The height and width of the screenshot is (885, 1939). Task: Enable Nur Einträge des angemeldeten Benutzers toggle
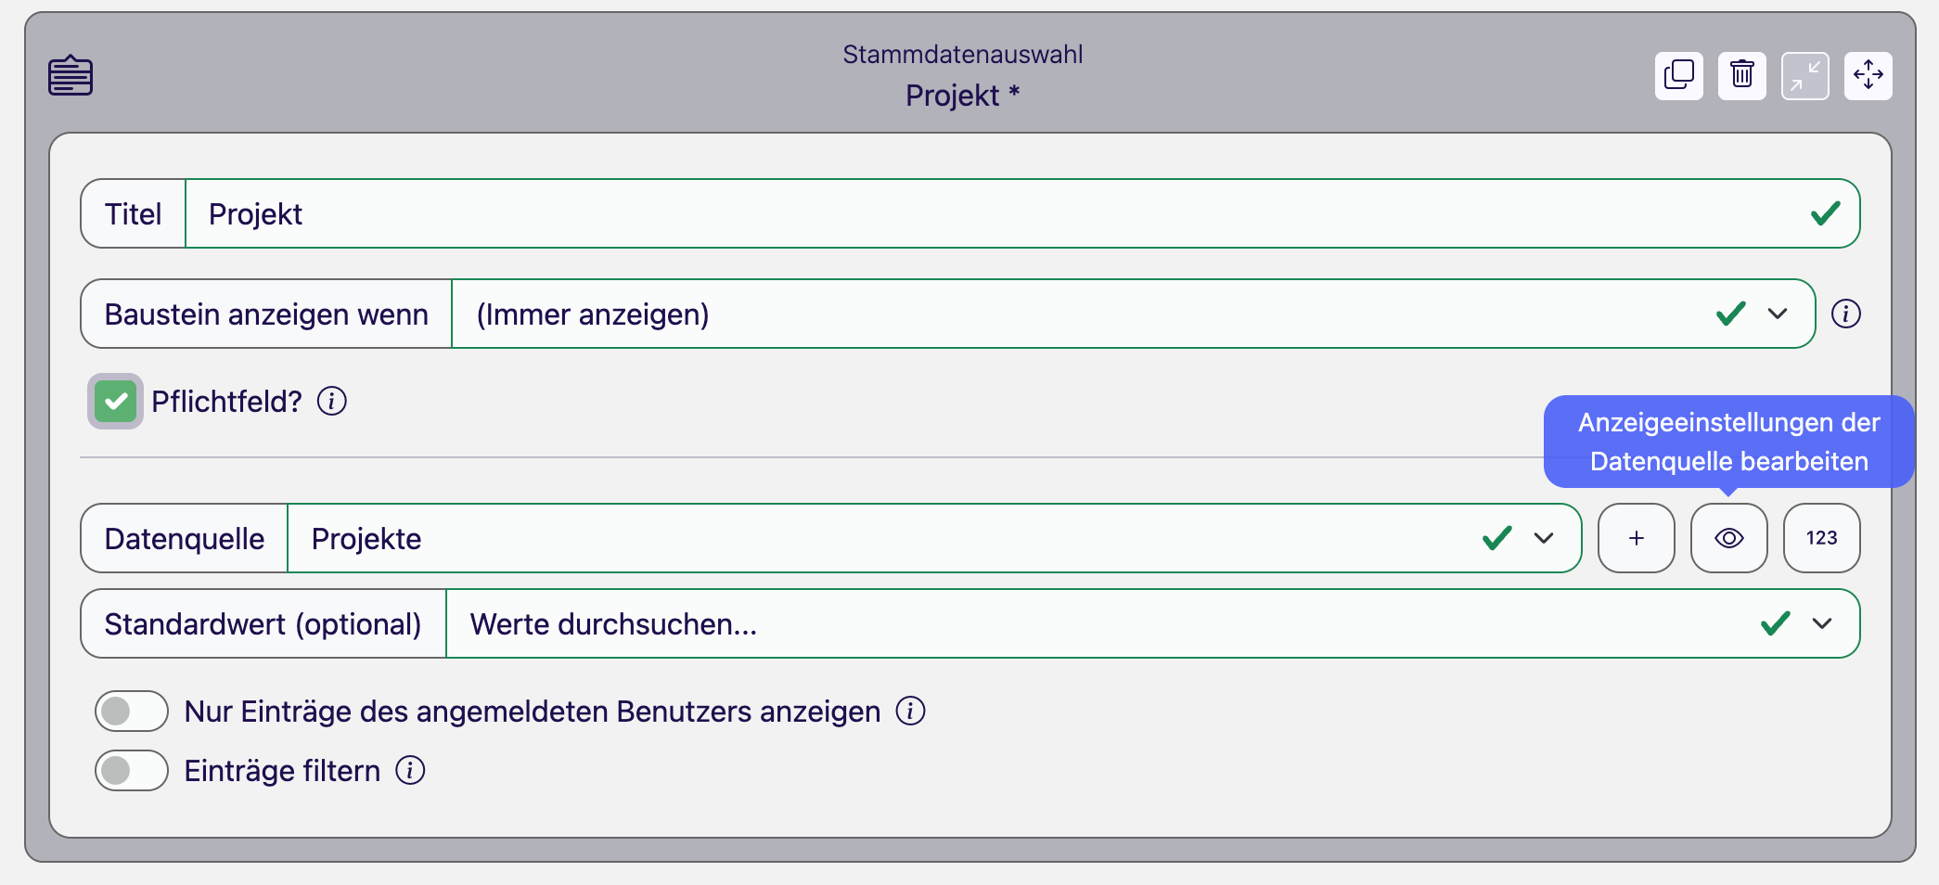[132, 712]
